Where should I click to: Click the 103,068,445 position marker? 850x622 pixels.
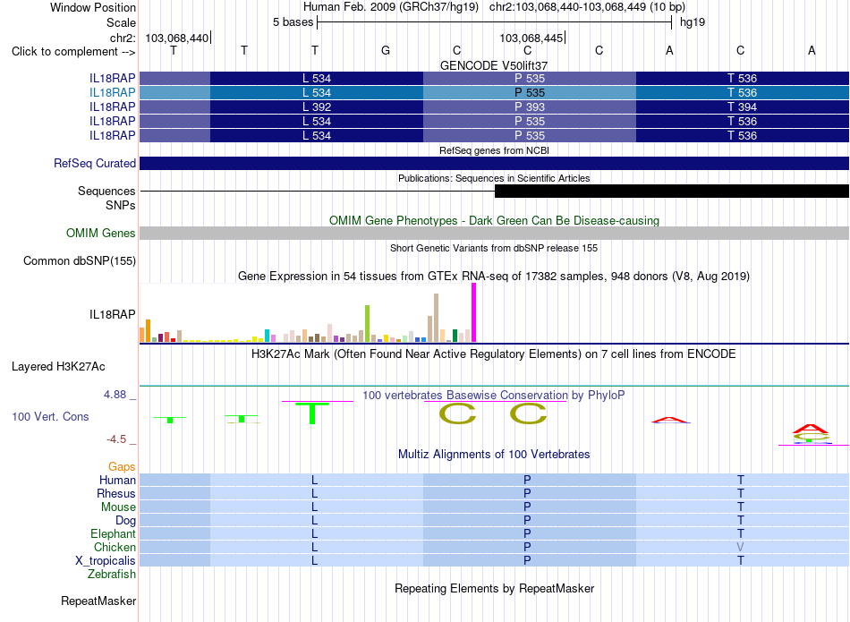531,38
